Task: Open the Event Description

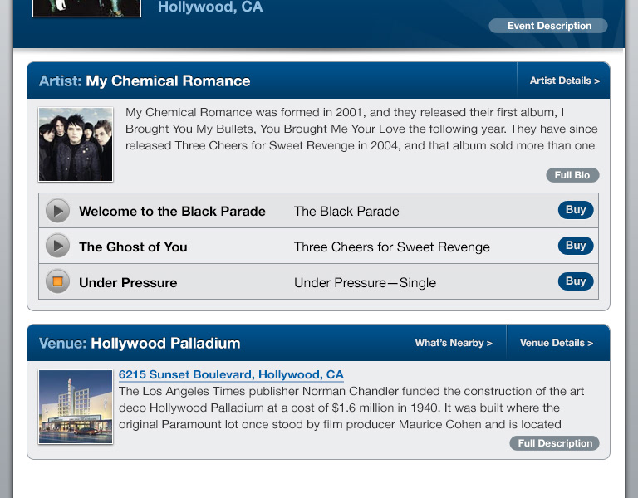Action: (548, 26)
